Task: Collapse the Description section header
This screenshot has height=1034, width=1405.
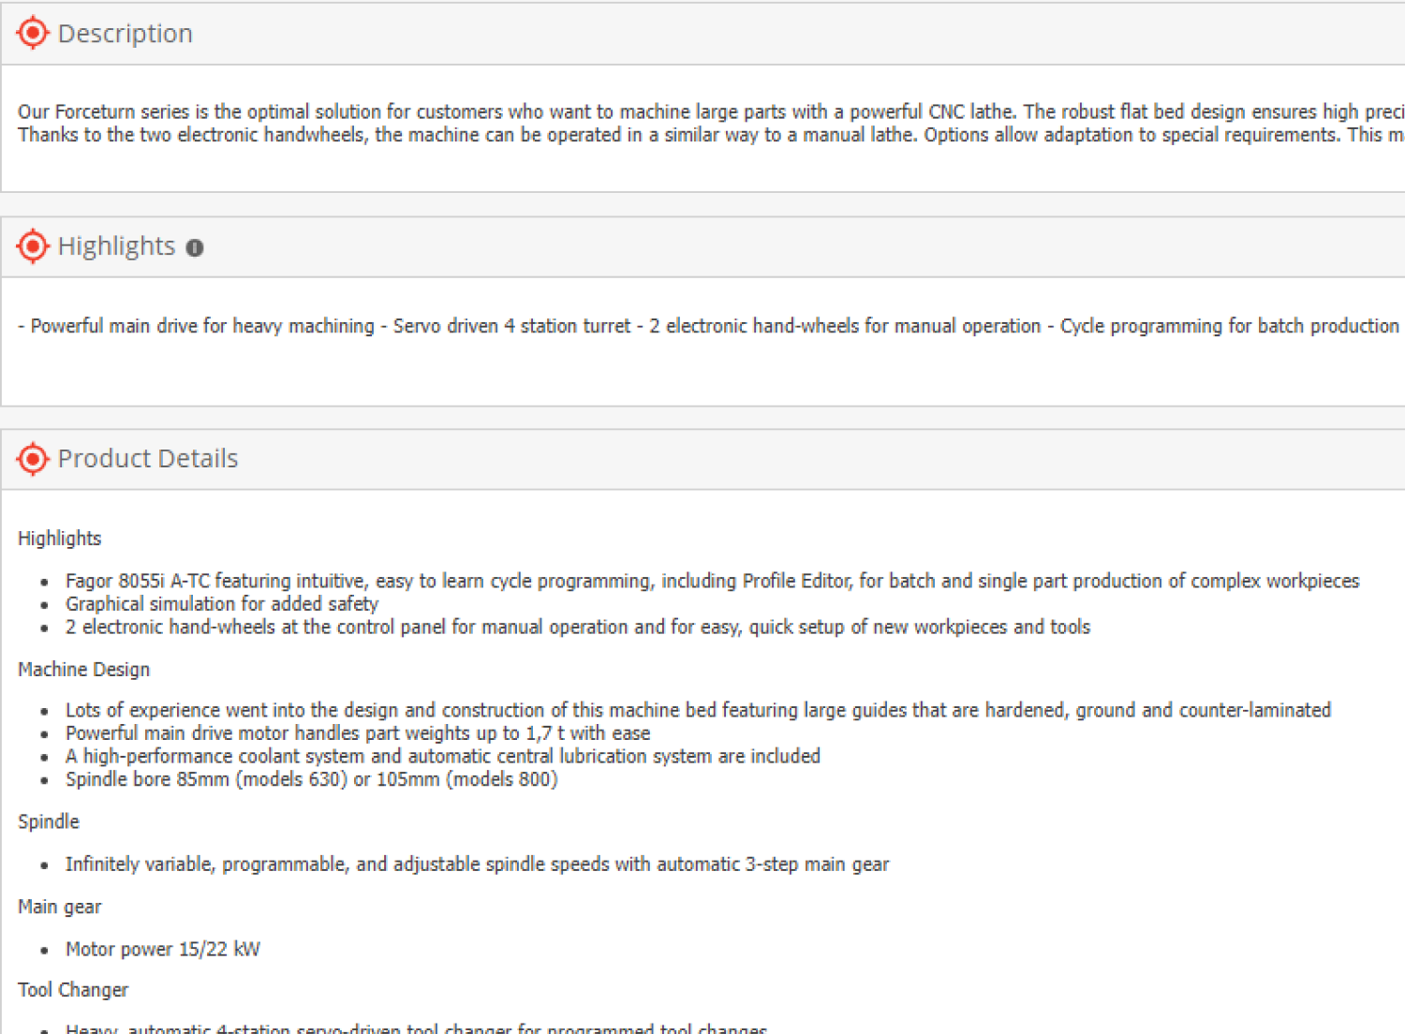Action: [702, 34]
